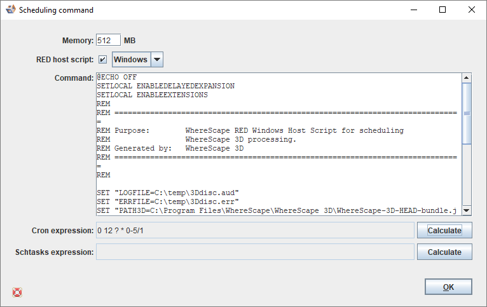487x307 pixels.
Task: Click the Command area scrollbar thumb
Action: pos(466,114)
